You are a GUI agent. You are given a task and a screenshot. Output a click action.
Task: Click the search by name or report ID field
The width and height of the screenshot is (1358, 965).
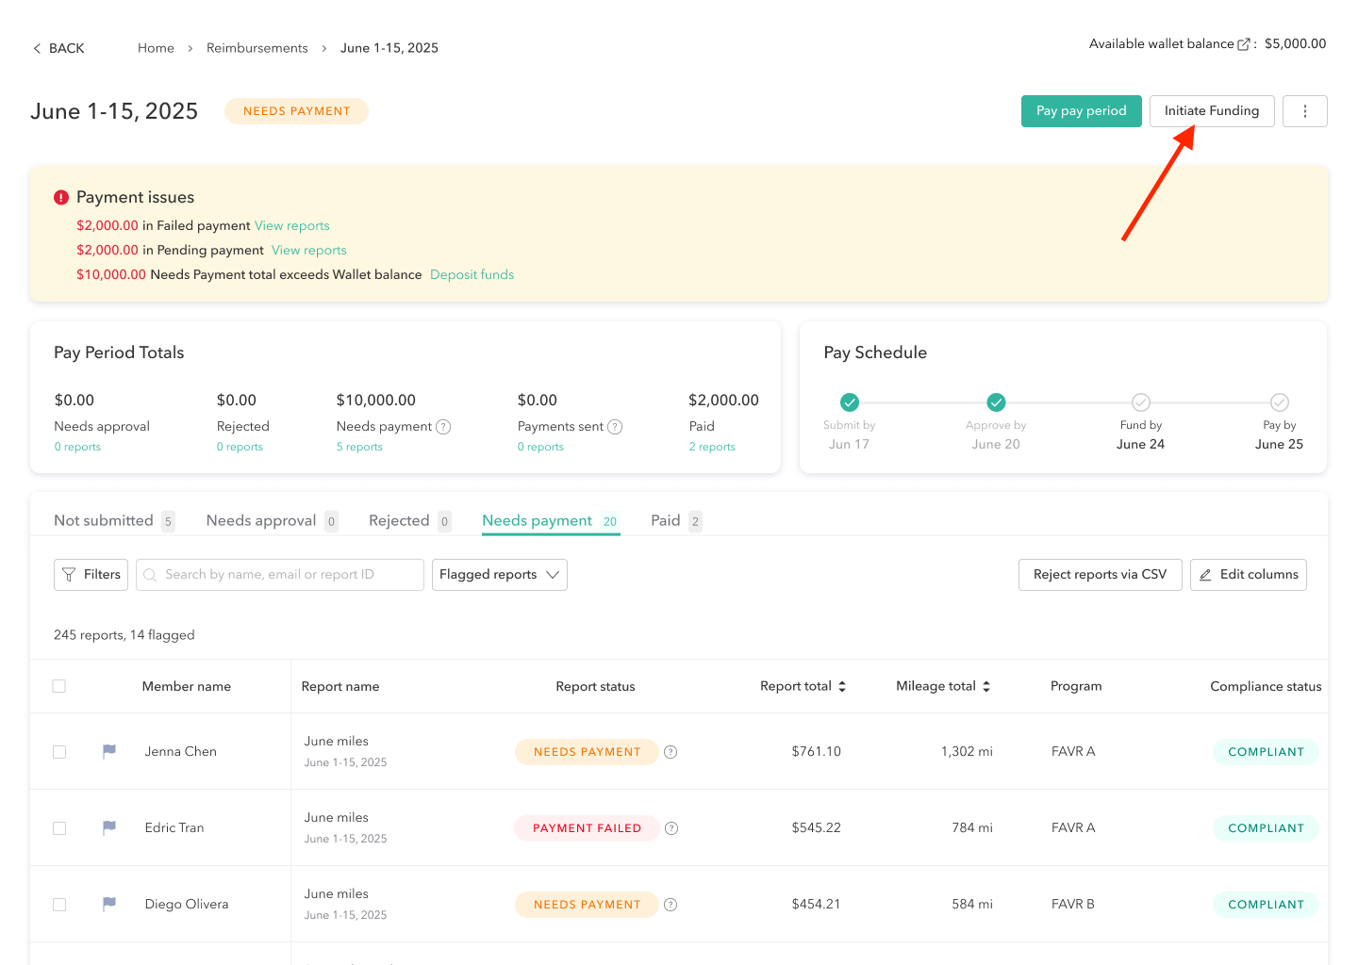[280, 575]
